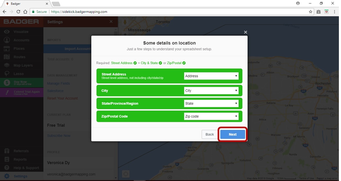This screenshot has width=341, height=181.
Task: Click the browser forward arrow
Action: 11,12
